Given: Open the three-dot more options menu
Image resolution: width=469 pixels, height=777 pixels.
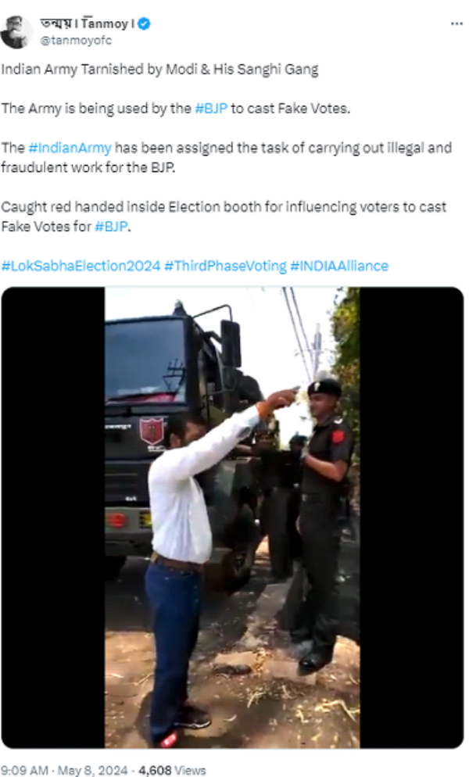Looking at the screenshot, I should [456, 23].
